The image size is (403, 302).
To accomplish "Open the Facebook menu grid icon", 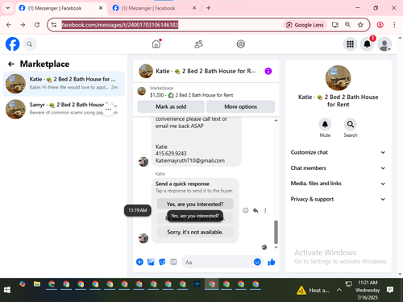I will click(x=350, y=44).
